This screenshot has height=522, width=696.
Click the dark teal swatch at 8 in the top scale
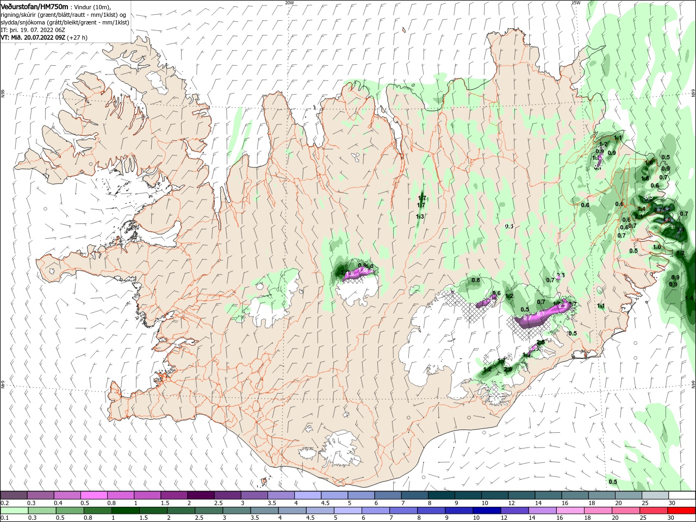click(x=441, y=495)
